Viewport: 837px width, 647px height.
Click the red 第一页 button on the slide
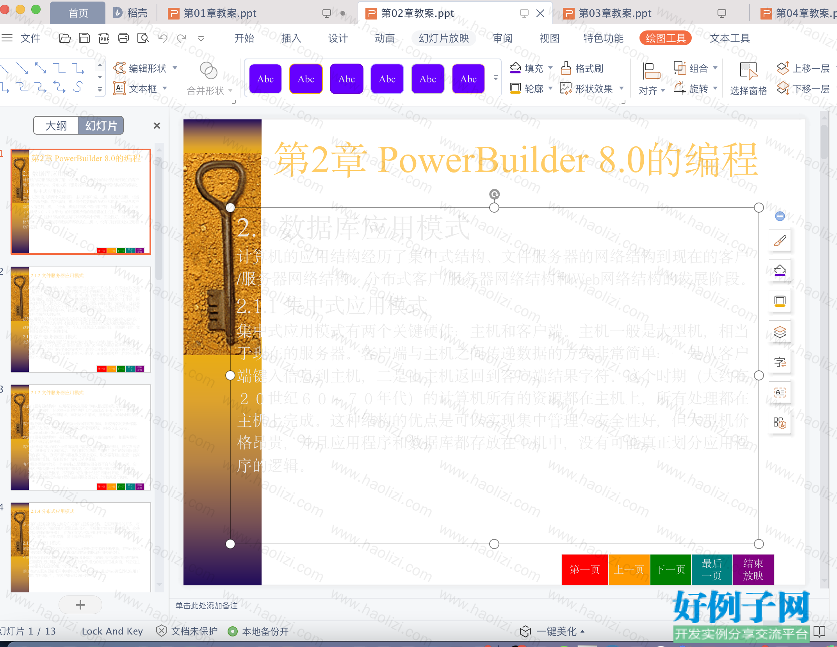585,569
